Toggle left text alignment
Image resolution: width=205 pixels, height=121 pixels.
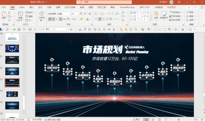[x=96, y=19]
